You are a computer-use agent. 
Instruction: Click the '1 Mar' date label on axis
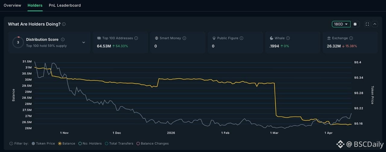(x=274, y=133)
